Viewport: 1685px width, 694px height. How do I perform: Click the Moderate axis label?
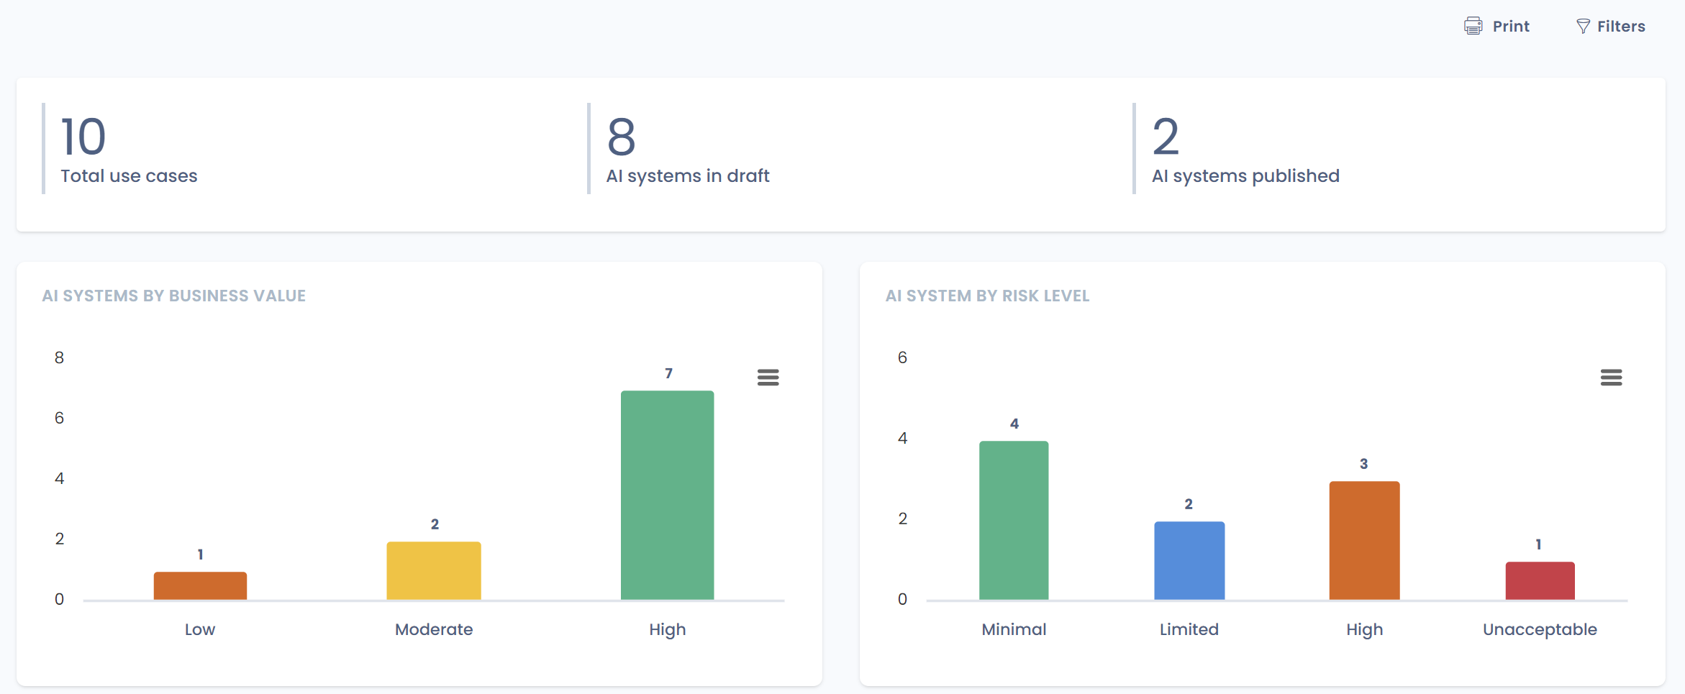pyautogui.click(x=434, y=629)
